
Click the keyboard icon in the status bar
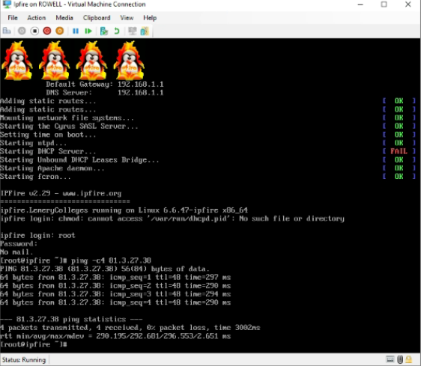[x=390, y=359]
